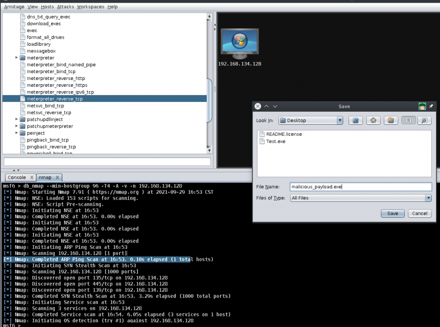Image resolution: width=440 pixels, height=327 pixels.
Task: Select meterpreter_bind_named_pipe payload
Action: (61, 64)
